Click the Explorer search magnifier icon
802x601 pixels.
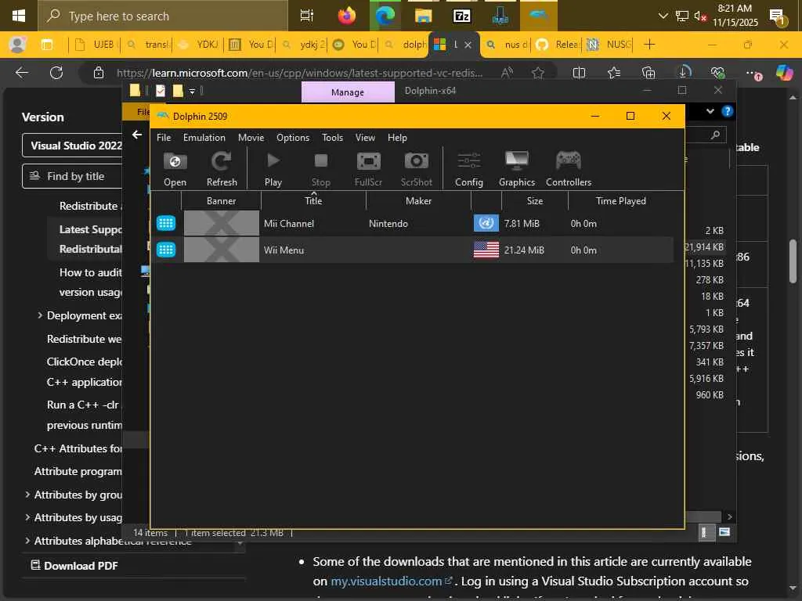coord(715,135)
